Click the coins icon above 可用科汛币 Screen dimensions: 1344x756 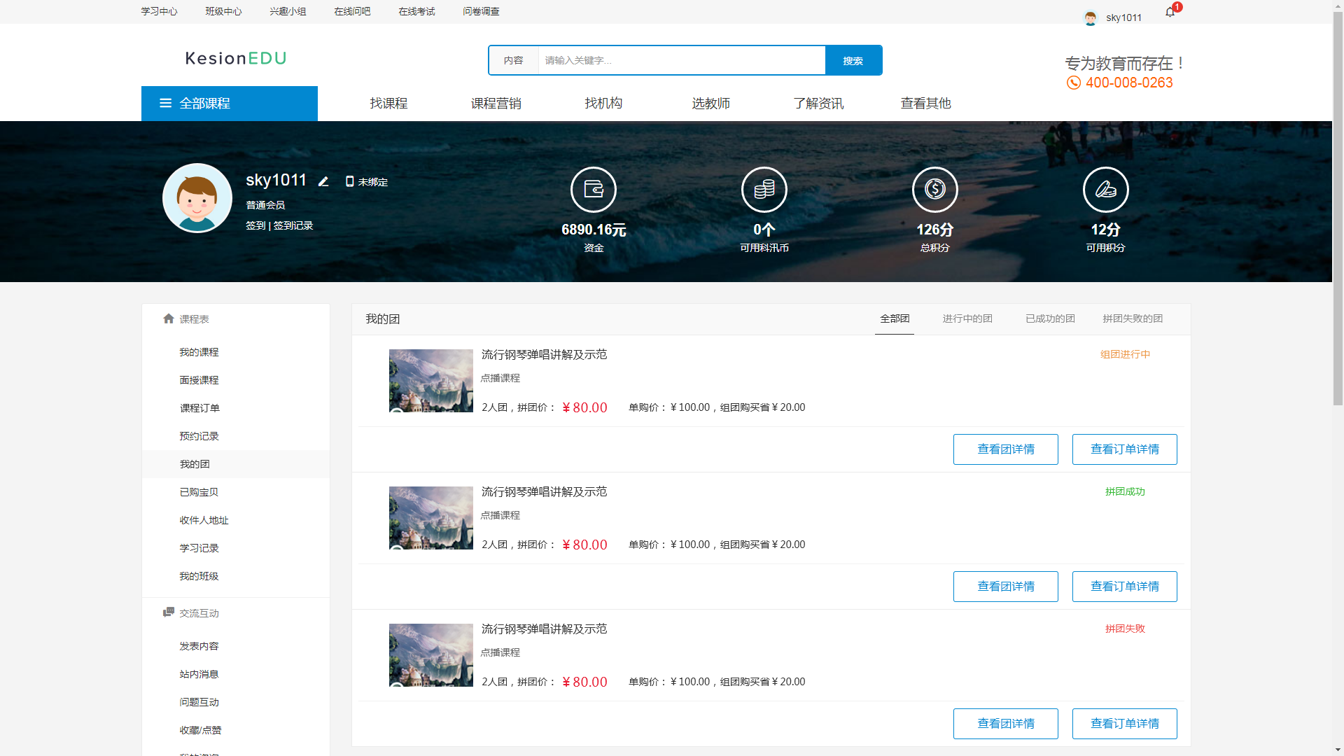tap(764, 189)
